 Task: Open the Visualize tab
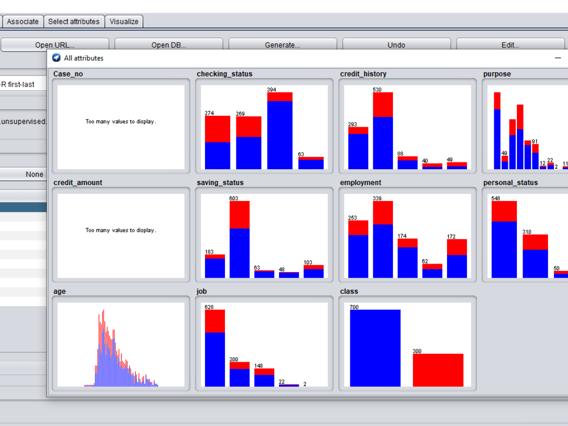[x=124, y=22]
